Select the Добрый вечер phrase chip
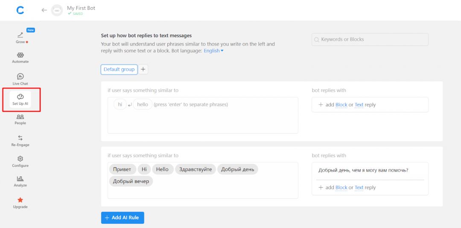This screenshot has height=228, width=461. pos(131,181)
